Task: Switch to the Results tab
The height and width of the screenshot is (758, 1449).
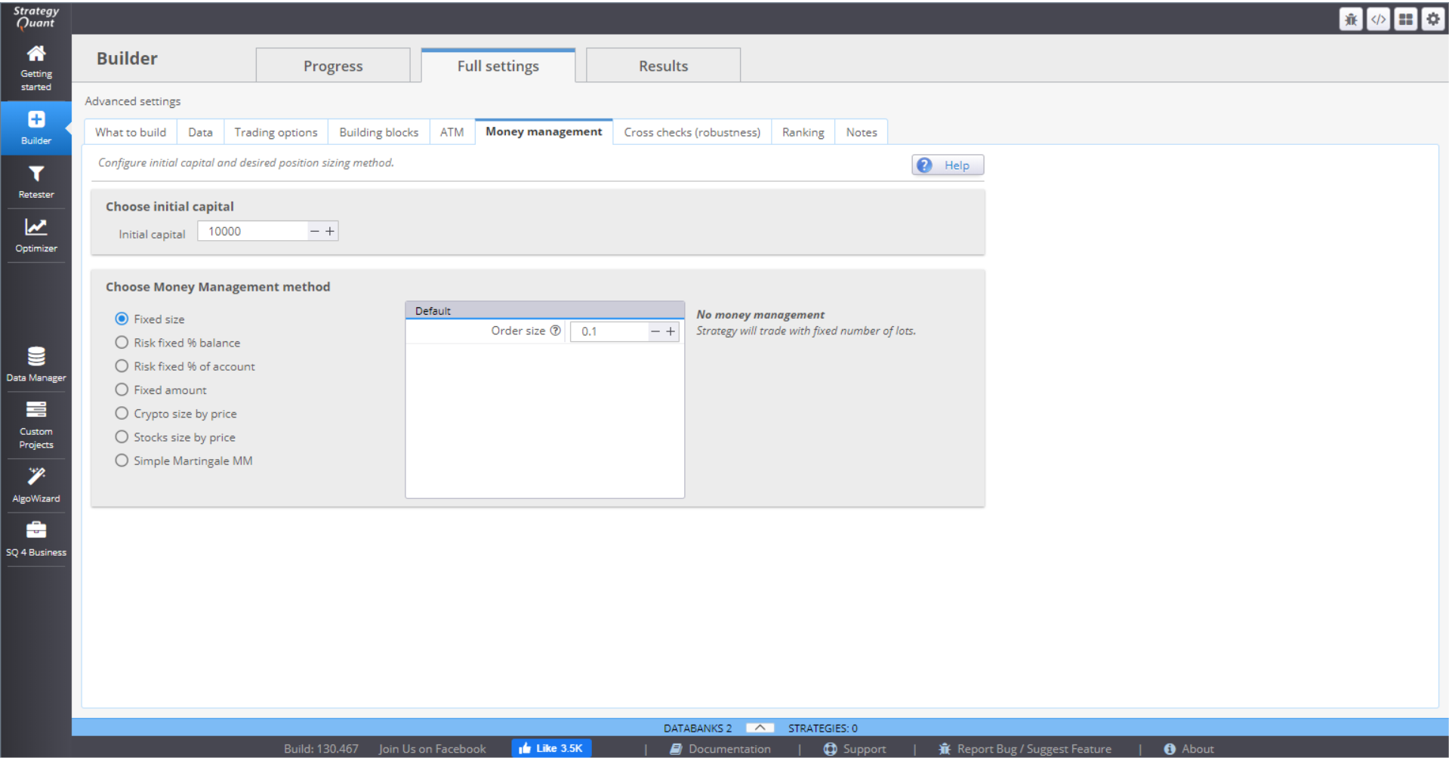Action: [663, 66]
